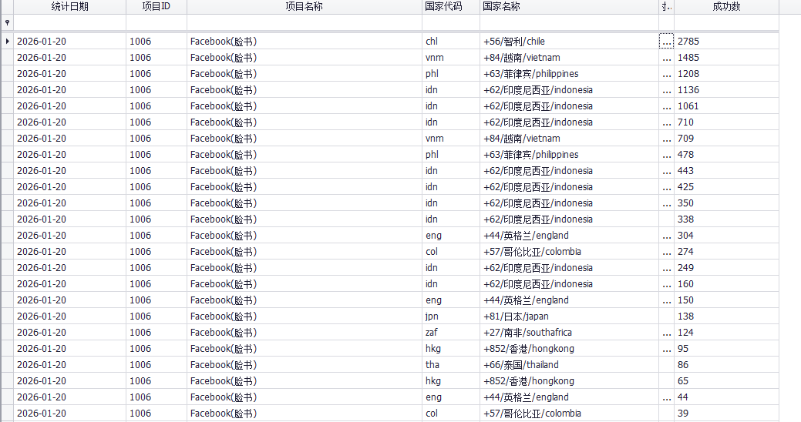Select the england cell in the 304 row
Screen dimensions: 801x422
tap(569, 235)
